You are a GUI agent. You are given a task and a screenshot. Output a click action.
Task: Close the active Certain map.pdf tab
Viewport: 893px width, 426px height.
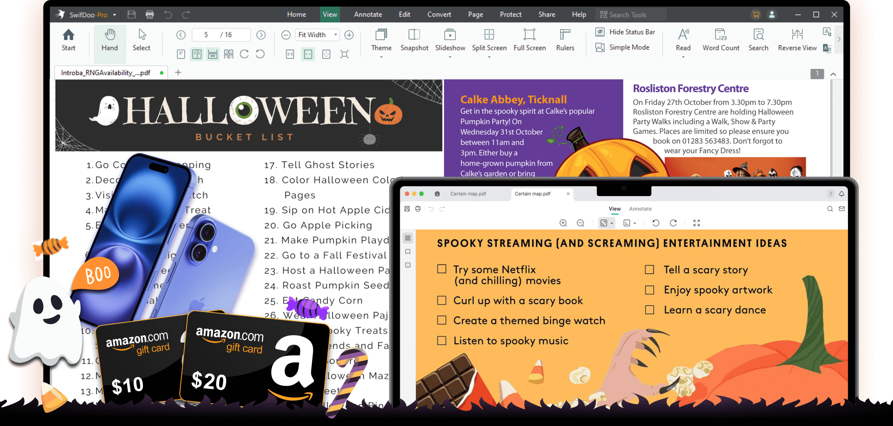(x=568, y=194)
